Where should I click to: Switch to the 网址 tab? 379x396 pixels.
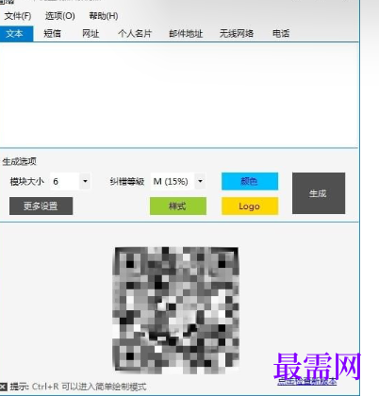click(91, 34)
